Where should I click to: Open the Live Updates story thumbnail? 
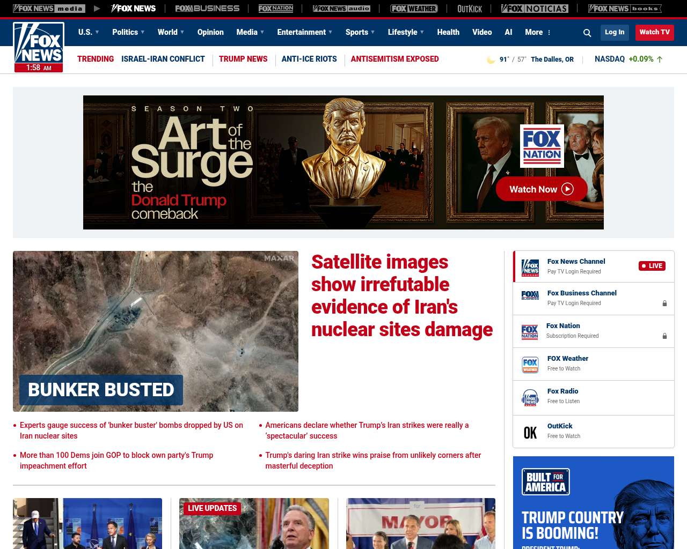pos(254,523)
